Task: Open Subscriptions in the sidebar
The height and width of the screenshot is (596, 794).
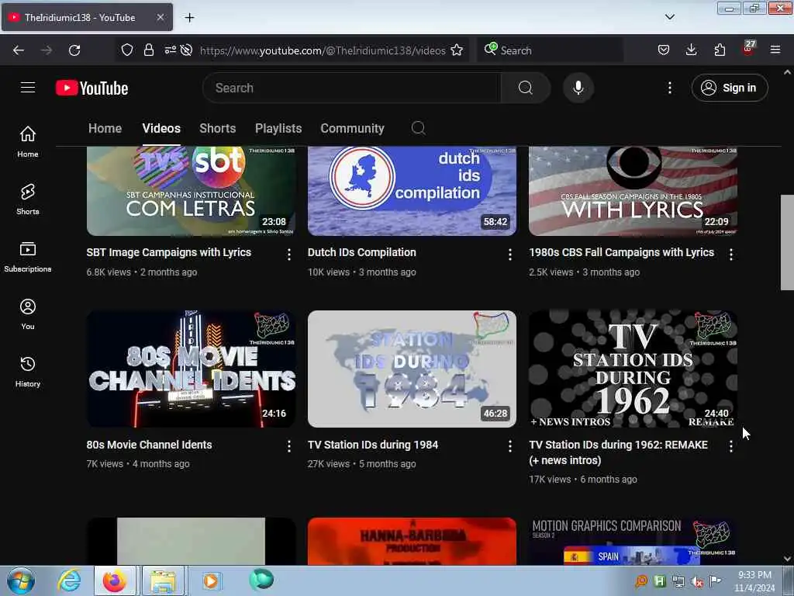Action: pos(28,257)
